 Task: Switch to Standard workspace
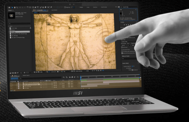[95, 7]
